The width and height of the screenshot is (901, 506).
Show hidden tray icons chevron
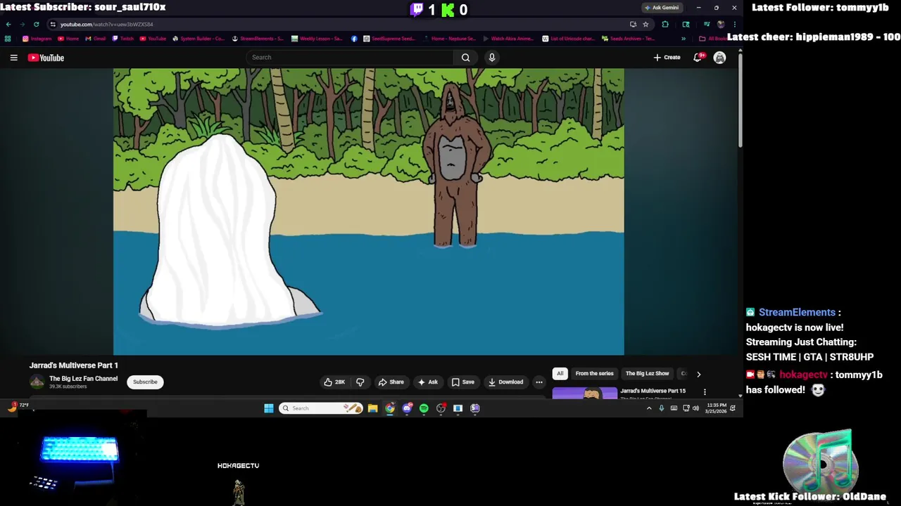pos(649,408)
